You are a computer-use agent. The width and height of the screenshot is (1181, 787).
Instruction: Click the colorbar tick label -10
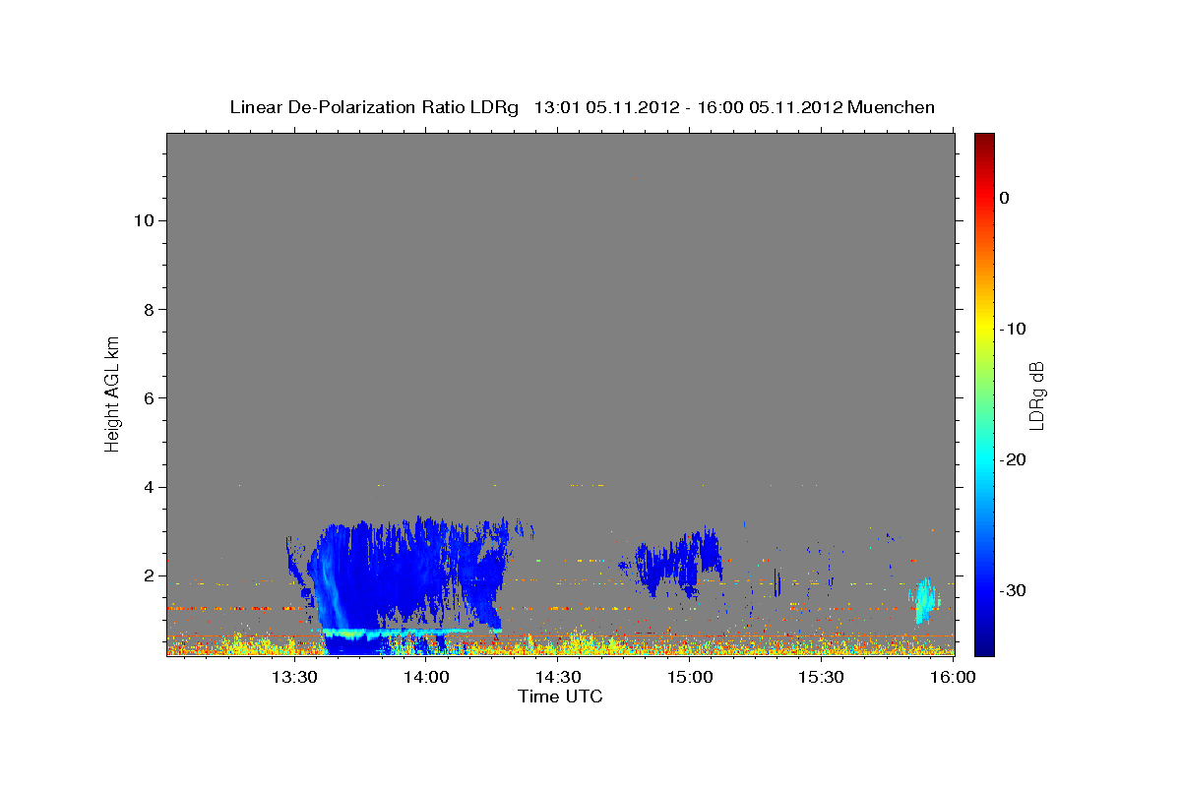[1013, 329]
